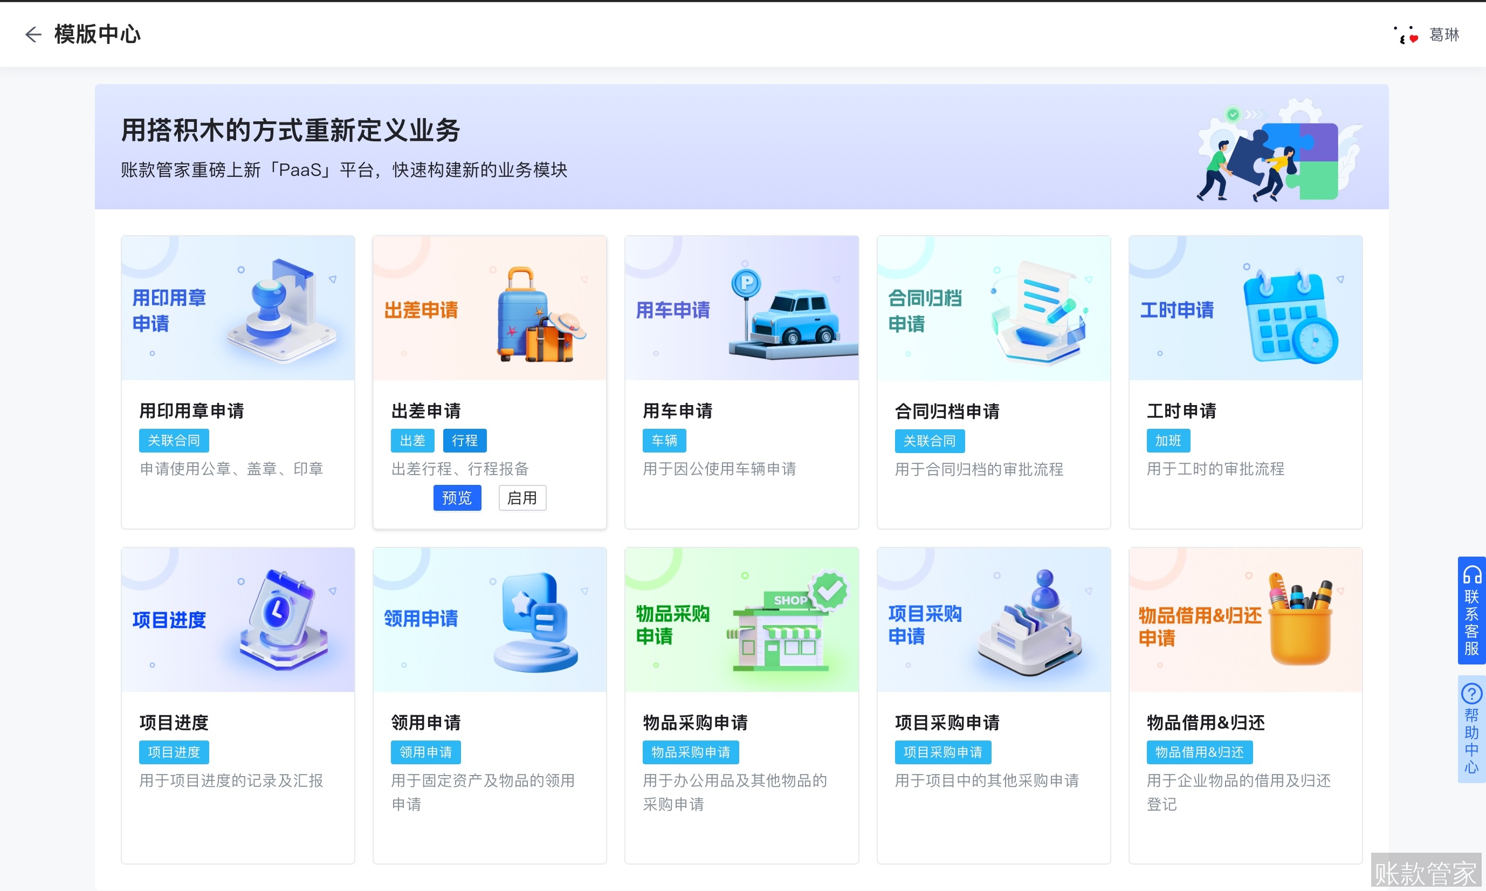Image resolution: width=1486 pixels, height=891 pixels.
Task: Select the 加班 tag under 工时申请
Action: pyautogui.click(x=1167, y=440)
